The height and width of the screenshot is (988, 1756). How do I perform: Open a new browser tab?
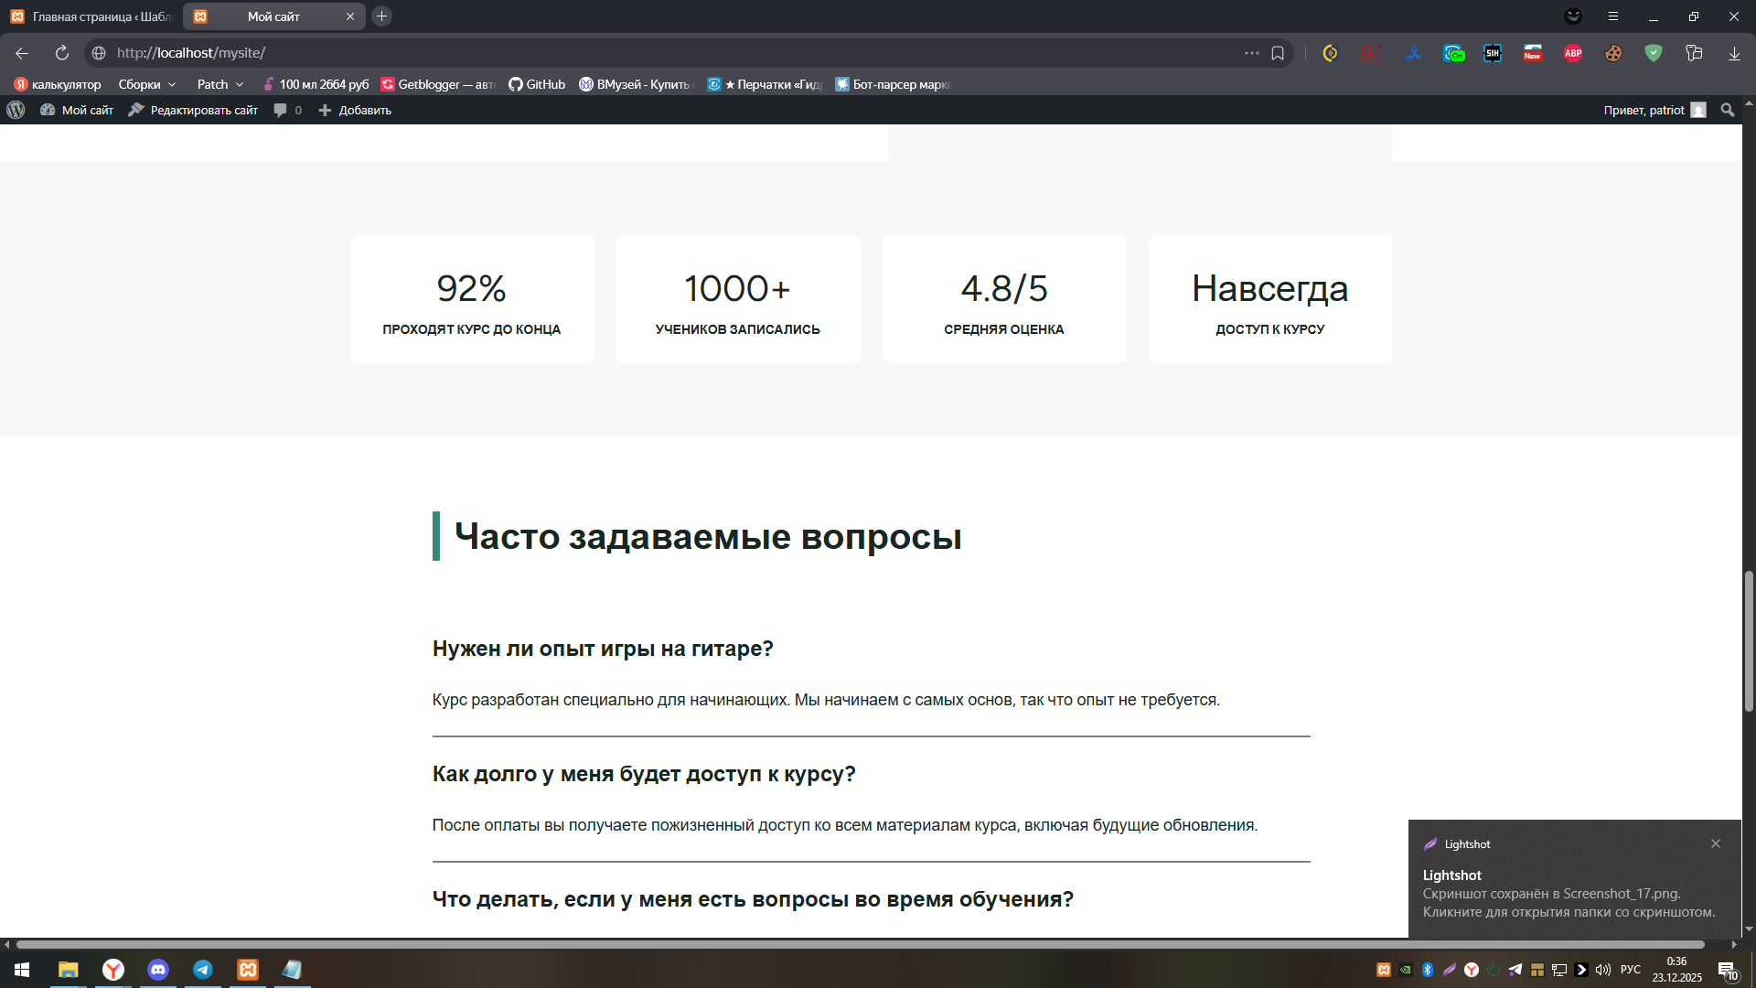pos(382,16)
